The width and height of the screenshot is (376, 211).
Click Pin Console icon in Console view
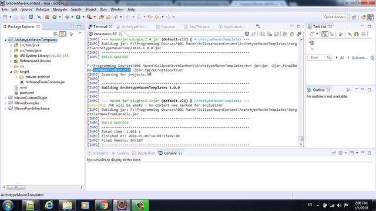[x=334, y=153]
